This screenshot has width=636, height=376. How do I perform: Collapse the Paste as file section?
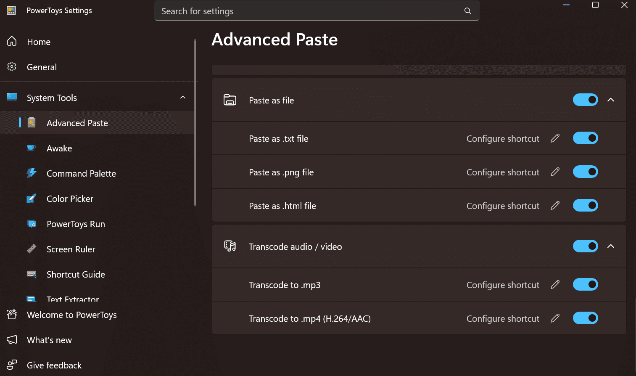click(x=611, y=100)
